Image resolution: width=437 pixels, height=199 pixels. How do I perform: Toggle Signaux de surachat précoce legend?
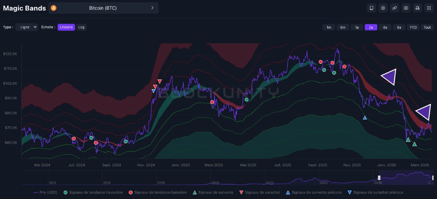click(x=375, y=192)
